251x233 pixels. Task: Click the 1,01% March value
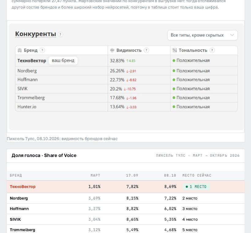click(95, 187)
